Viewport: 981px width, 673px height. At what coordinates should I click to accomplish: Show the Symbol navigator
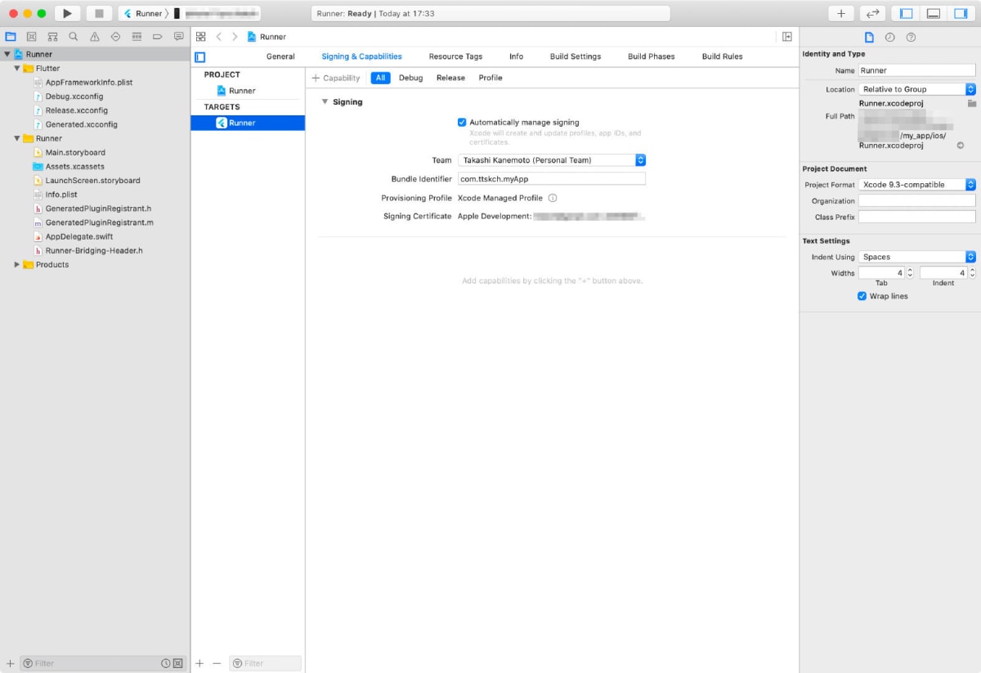tap(52, 37)
